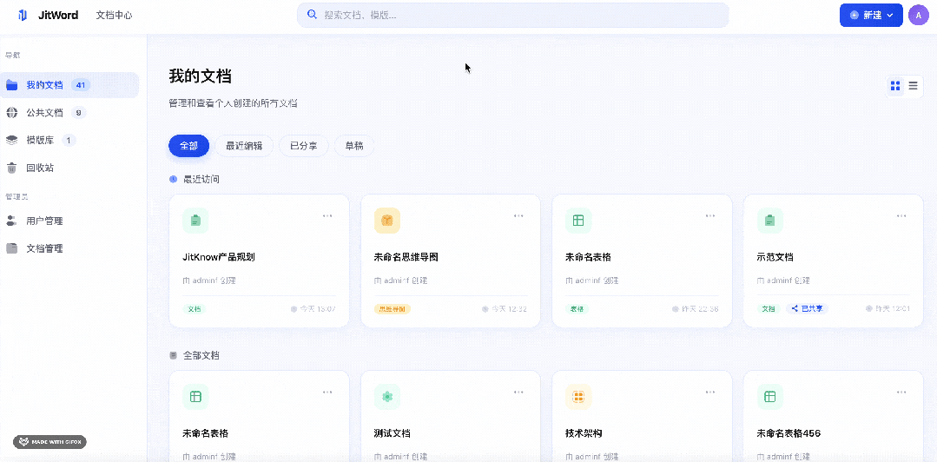Screen dimensions: 937x462
Task: Click the JitKnow产品规划 document icon
Action: [x=195, y=221]
